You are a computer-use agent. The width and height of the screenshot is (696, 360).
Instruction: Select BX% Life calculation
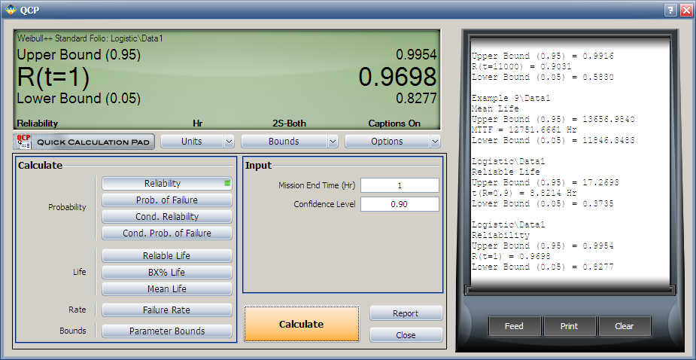(167, 273)
